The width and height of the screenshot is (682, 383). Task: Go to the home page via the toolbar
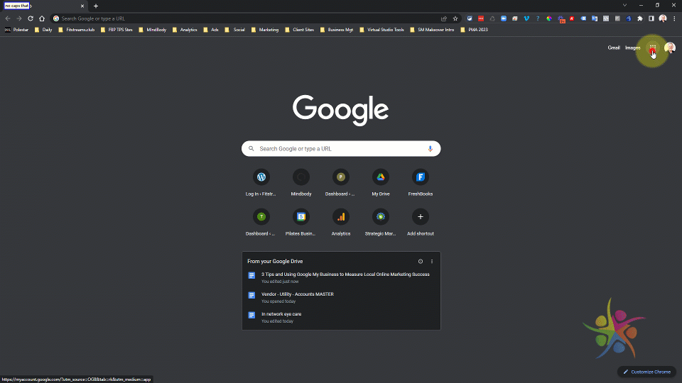pyautogui.click(x=42, y=18)
